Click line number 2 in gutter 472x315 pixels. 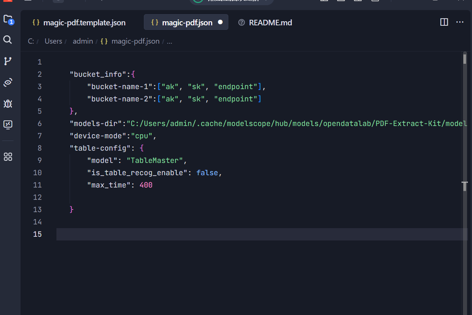40,74
